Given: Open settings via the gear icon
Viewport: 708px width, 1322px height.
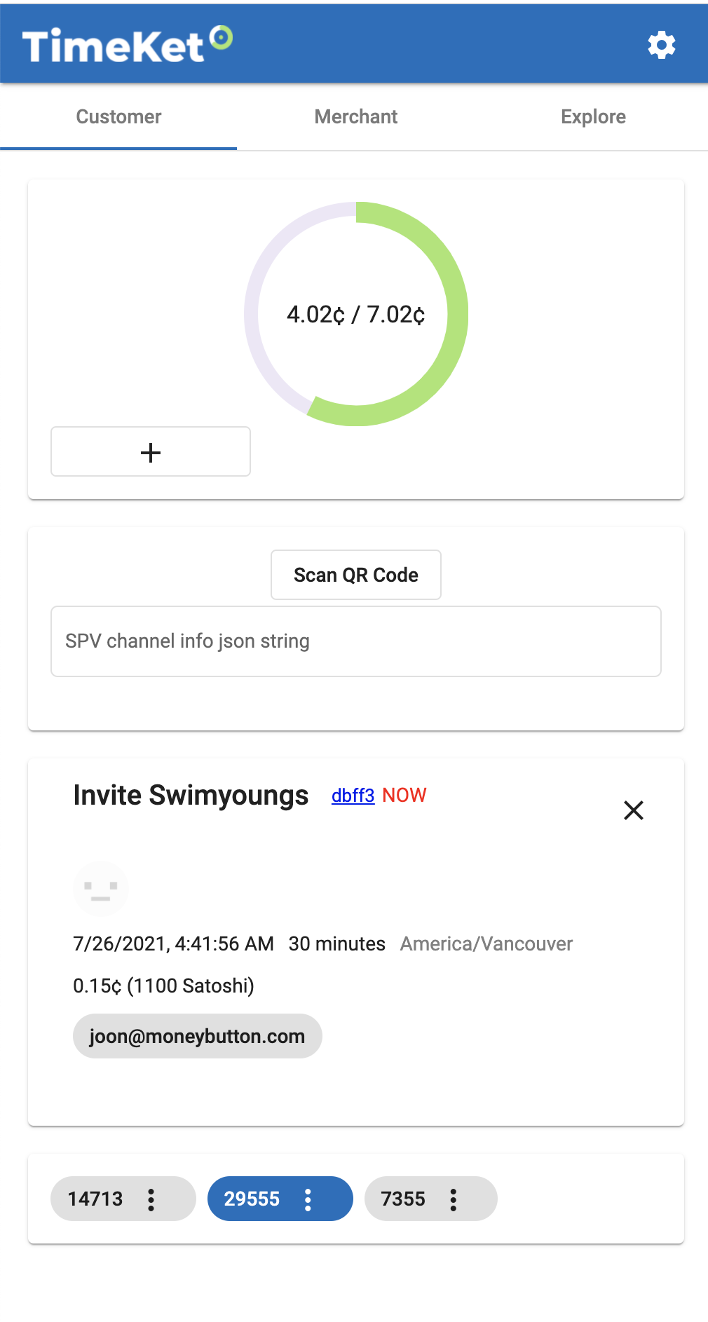Looking at the screenshot, I should pos(661,46).
